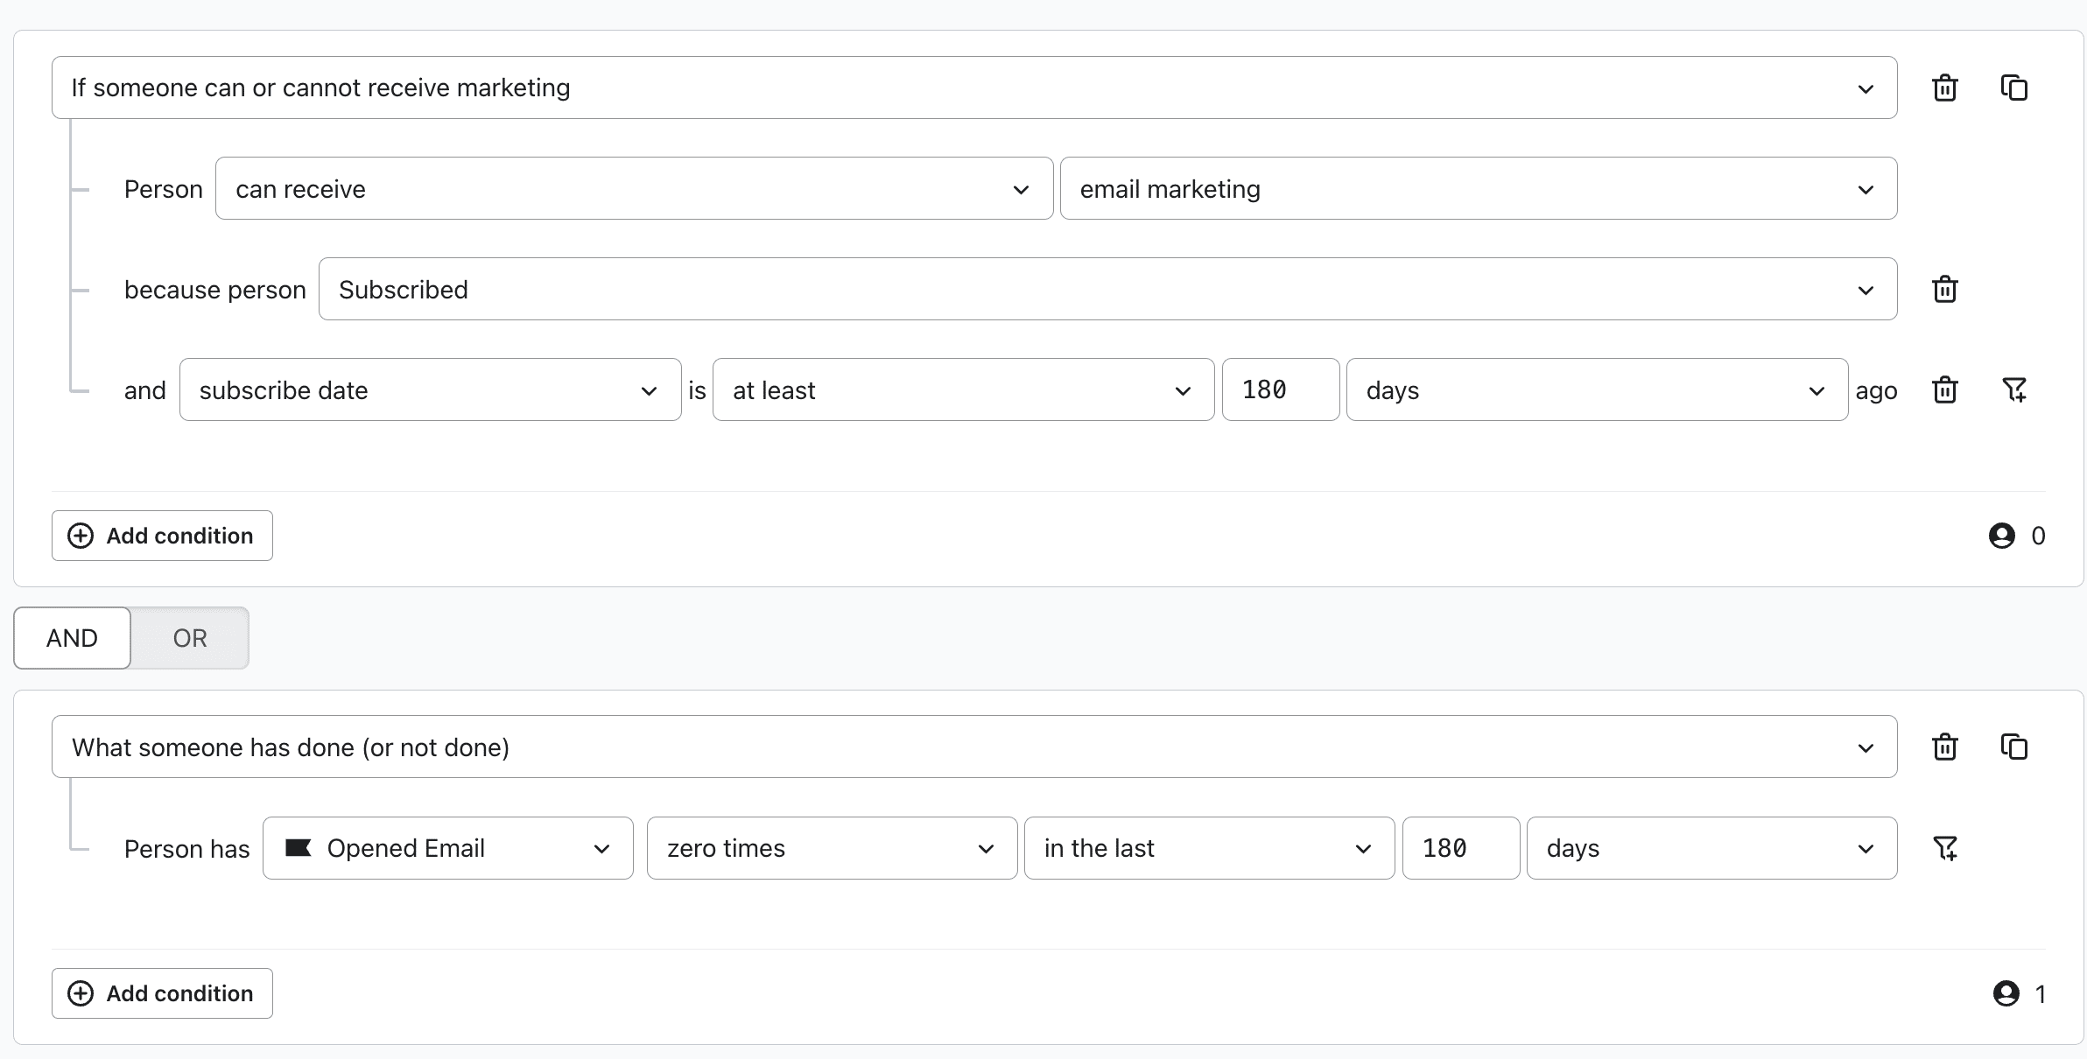The image size is (2087, 1059).
Task: Duplicate the 'What someone has done' group
Action: tap(2013, 747)
